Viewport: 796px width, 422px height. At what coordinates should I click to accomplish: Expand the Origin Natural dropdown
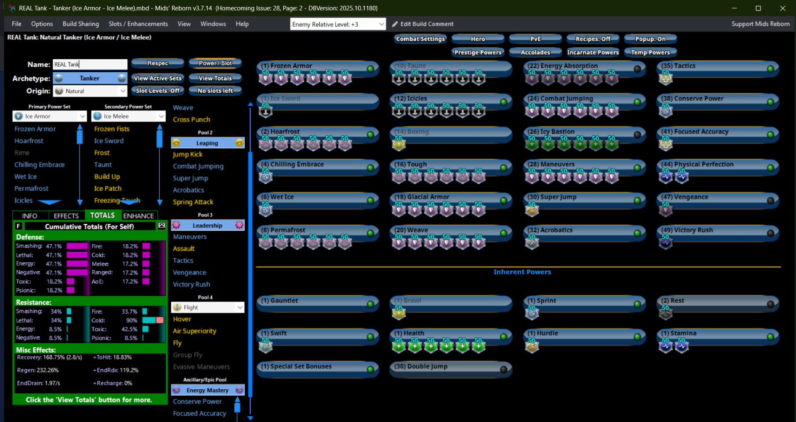point(122,91)
